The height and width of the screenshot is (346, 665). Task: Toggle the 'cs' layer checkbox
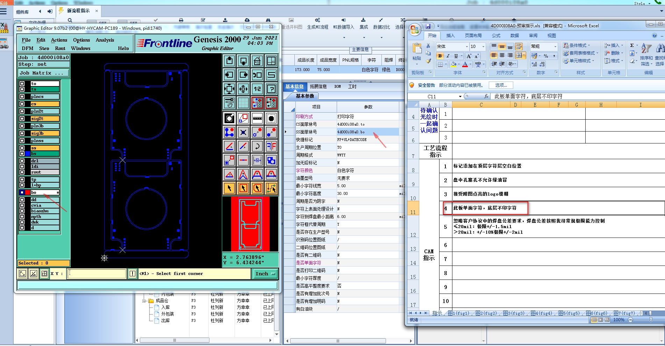pos(22,104)
